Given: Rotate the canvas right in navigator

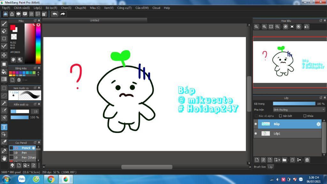Looking at the screenshot, I should pyautogui.click(x=299, y=27).
